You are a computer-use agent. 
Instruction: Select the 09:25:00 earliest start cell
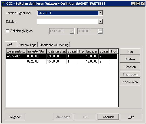click(36, 61)
